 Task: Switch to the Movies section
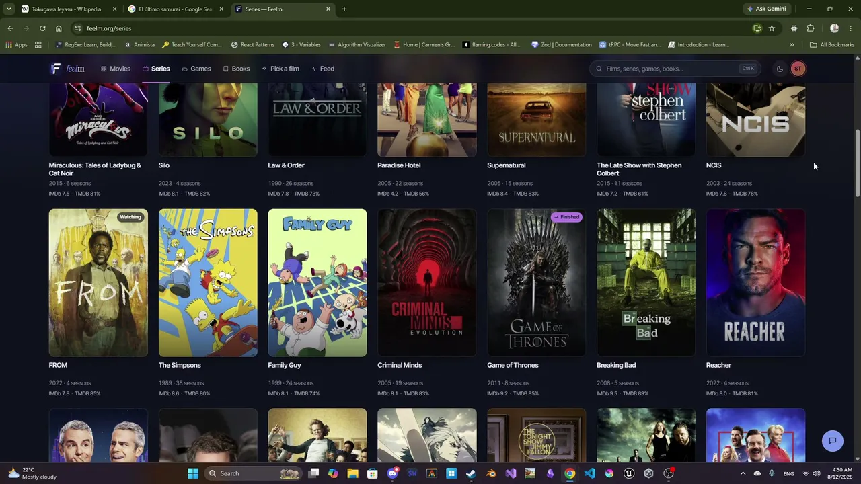116,69
